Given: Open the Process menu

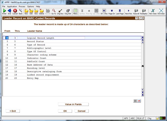Looking at the screenshot, I should coord(22,6).
